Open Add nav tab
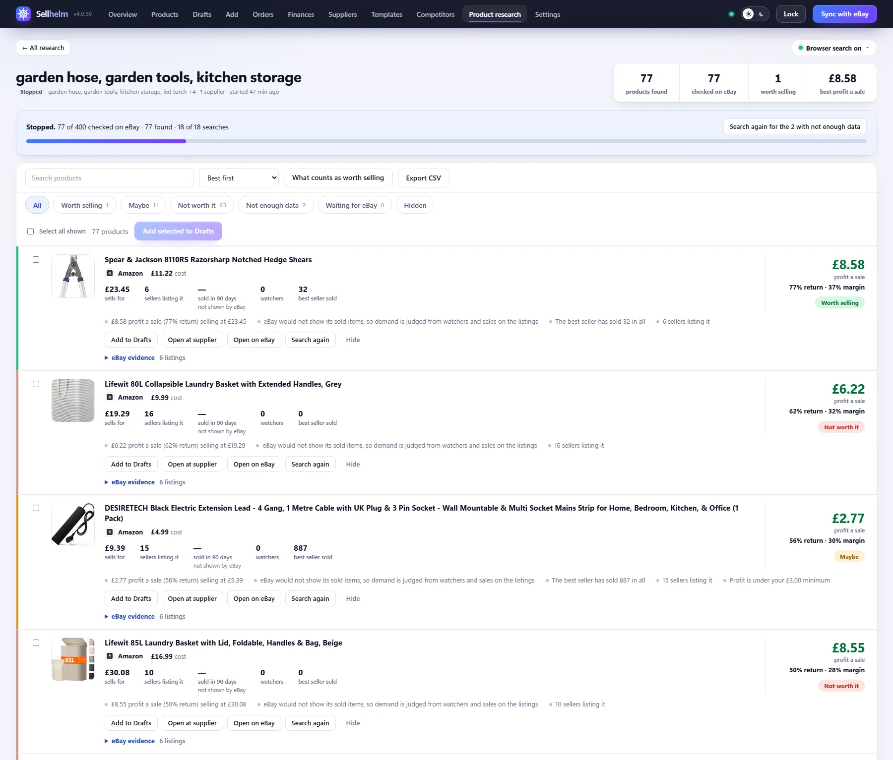The height and width of the screenshot is (760, 893). (232, 14)
